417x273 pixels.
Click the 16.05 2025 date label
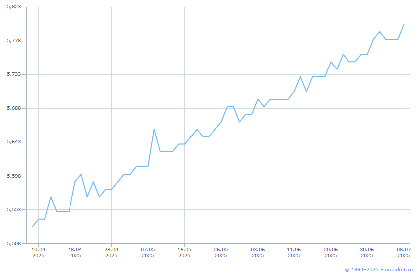coord(184,253)
